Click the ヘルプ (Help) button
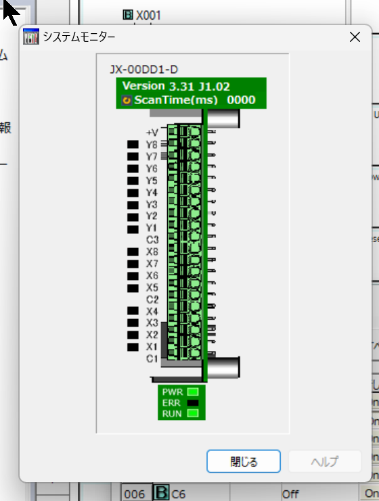The image size is (379, 501). pos(325,461)
